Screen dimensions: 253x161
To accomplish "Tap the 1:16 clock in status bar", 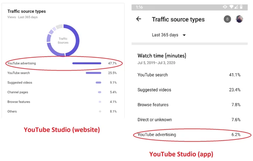I will [x=139, y=7].
